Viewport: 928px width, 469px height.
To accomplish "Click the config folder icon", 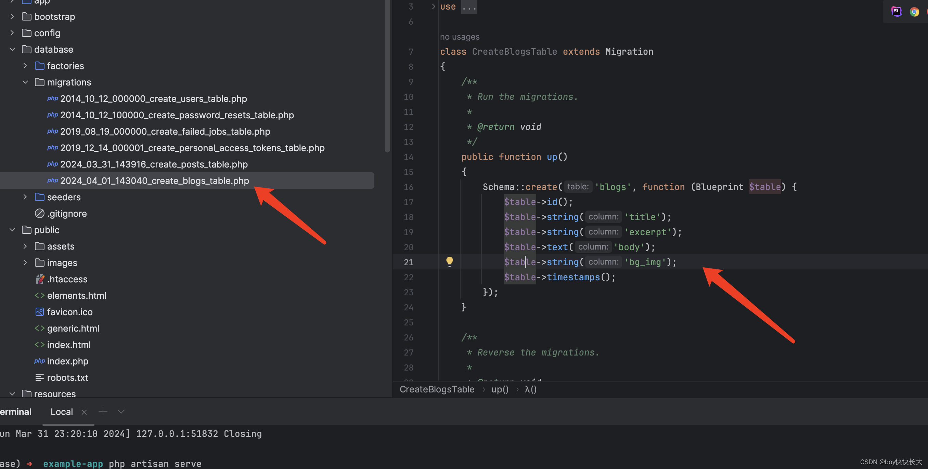I will [27, 33].
